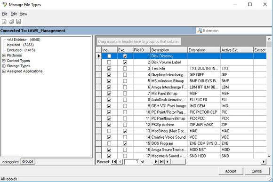Screen dimensions: 273x182
Task: Sort by File ID column header
Action: click(x=142, y=50)
